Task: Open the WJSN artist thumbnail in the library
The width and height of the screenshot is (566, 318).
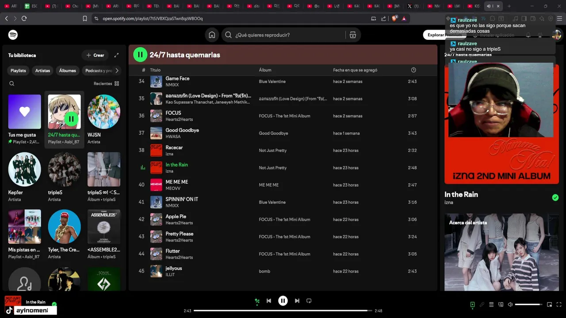Action: click(104, 112)
